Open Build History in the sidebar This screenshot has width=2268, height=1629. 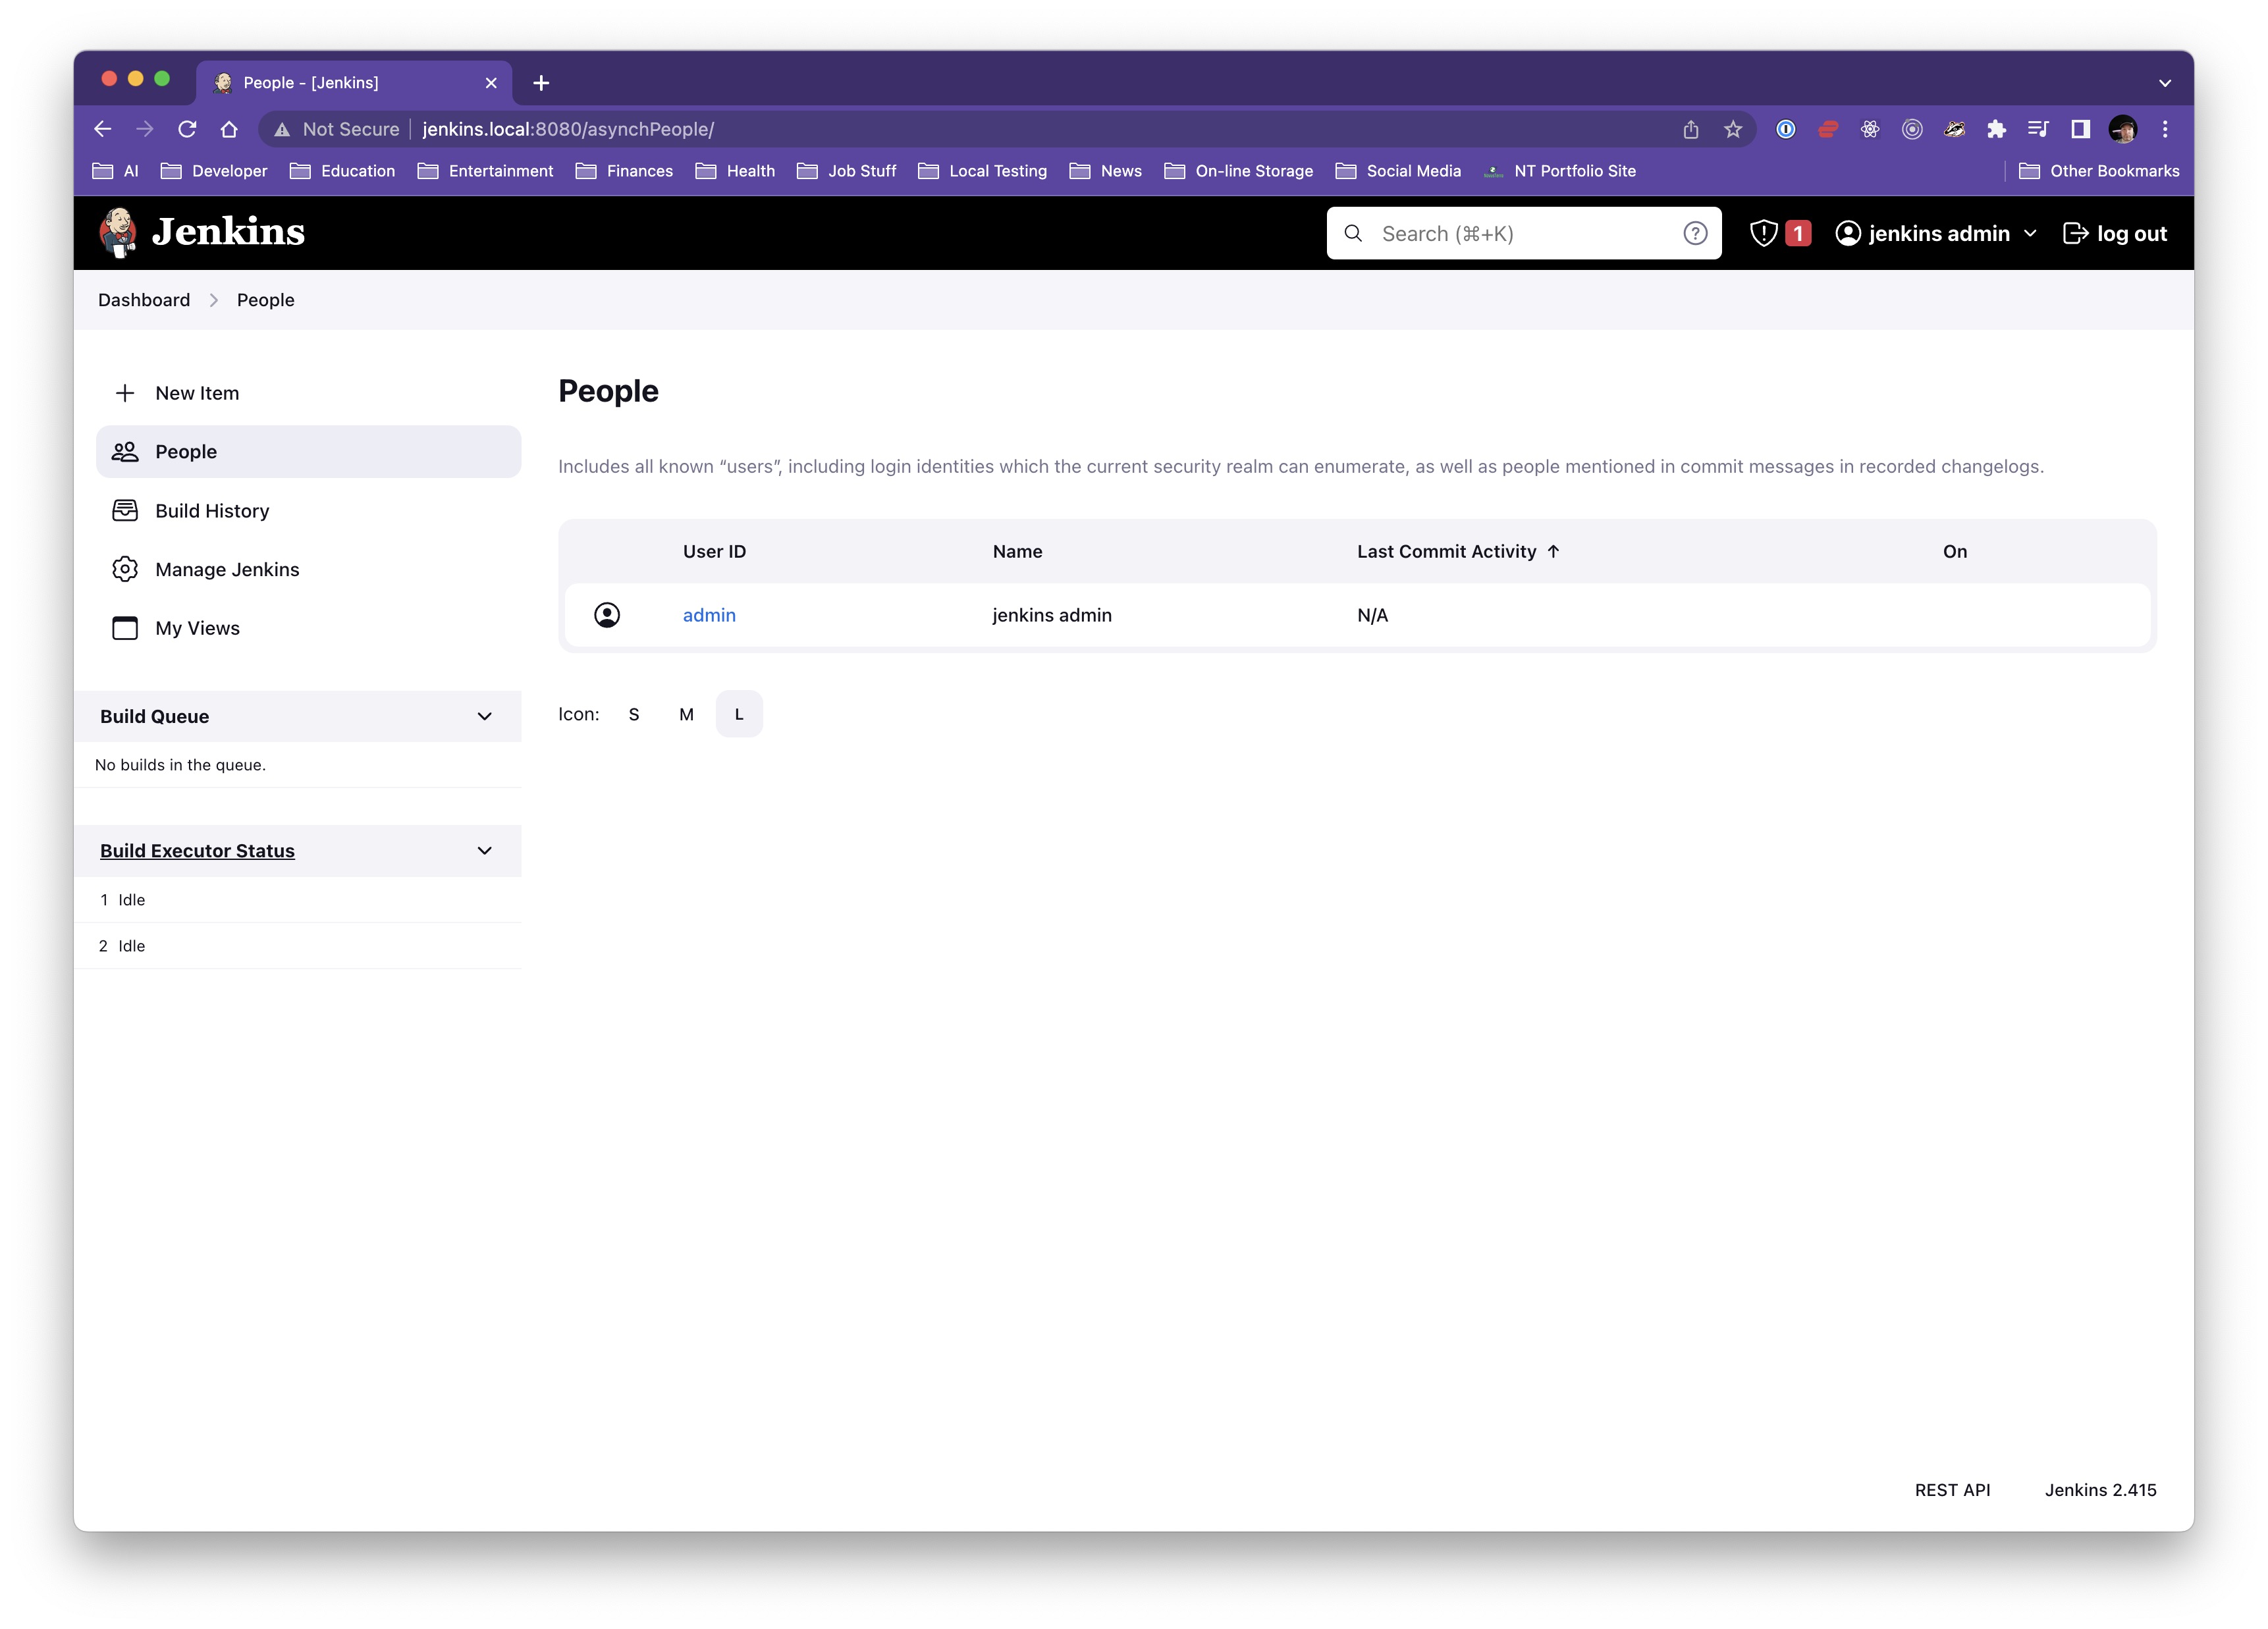point(212,511)
